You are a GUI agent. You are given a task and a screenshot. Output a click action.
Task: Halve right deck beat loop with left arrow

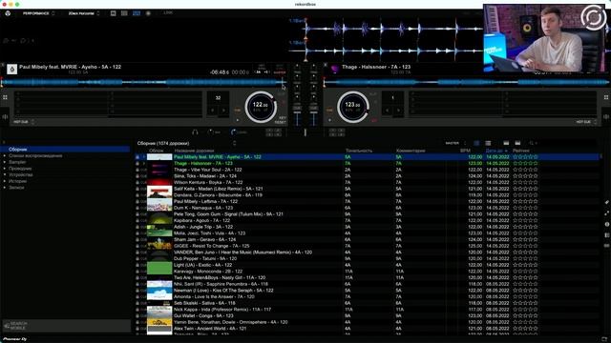point(387,111)
